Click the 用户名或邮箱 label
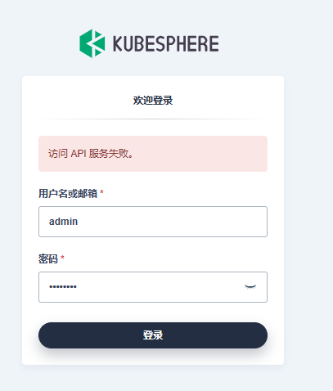Screen dimensions: 333x391 (68, 194)
